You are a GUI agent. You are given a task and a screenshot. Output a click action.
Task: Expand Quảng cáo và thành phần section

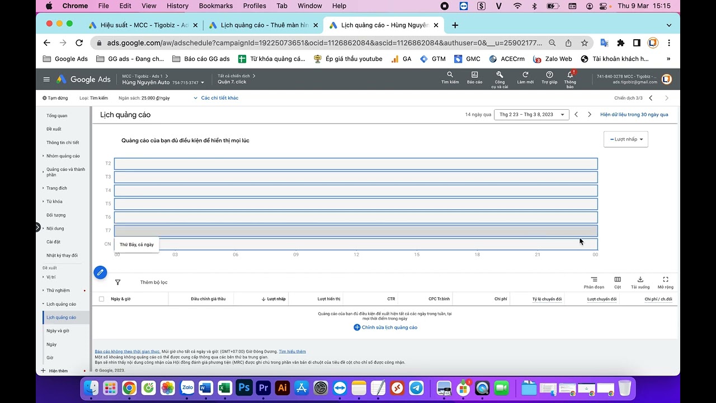[x=43, y=172]
